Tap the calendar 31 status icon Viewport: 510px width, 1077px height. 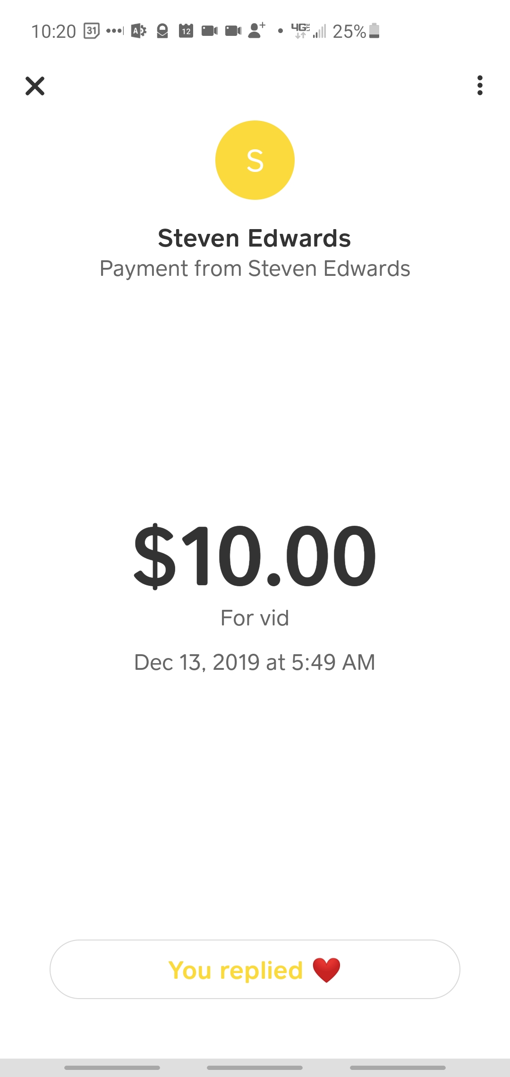tap(92, 31)
